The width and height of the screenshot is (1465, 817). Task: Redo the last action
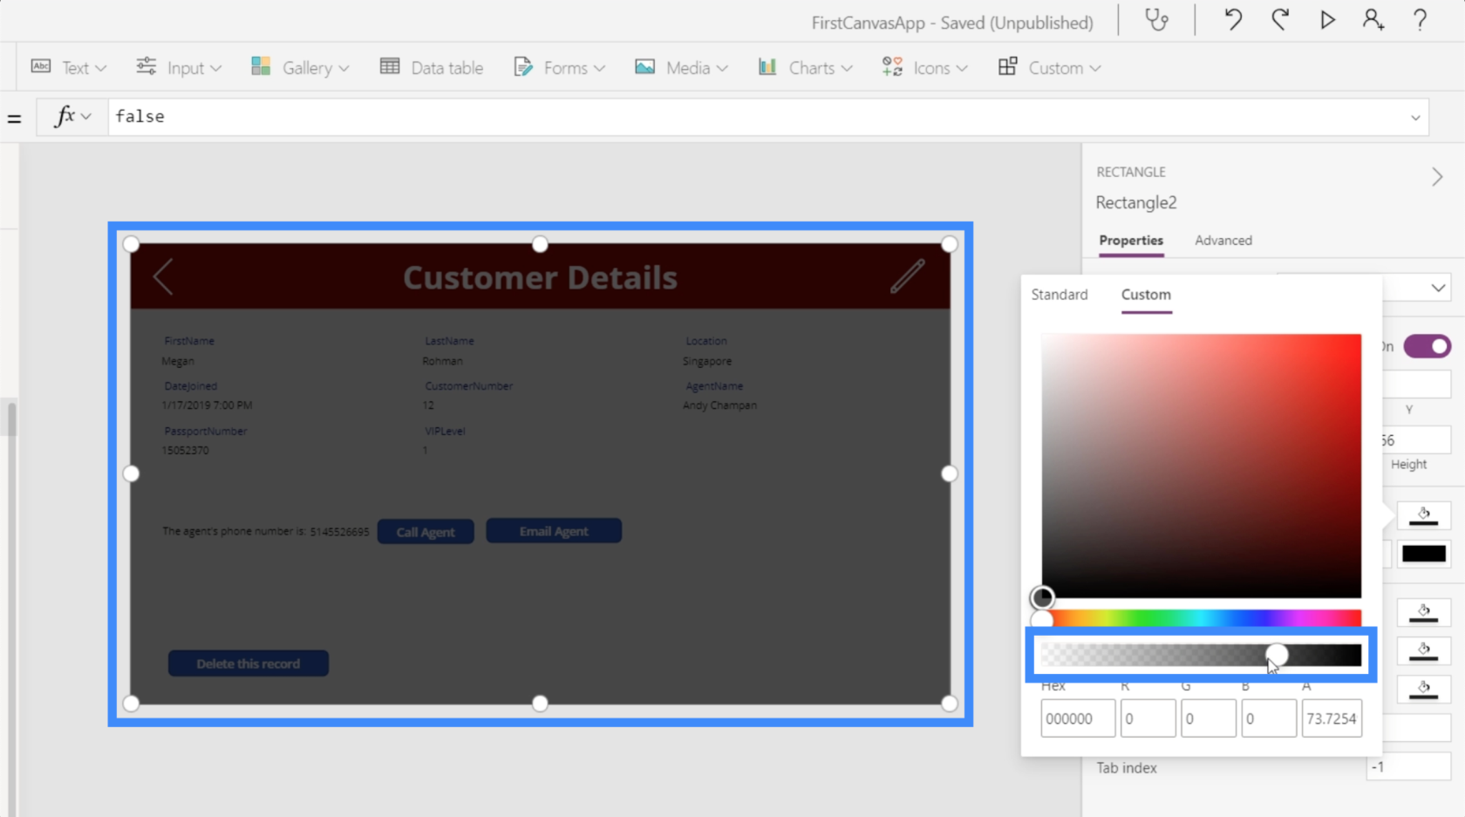coord(1280,20)
